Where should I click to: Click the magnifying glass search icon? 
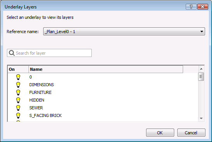coord(12,53)
